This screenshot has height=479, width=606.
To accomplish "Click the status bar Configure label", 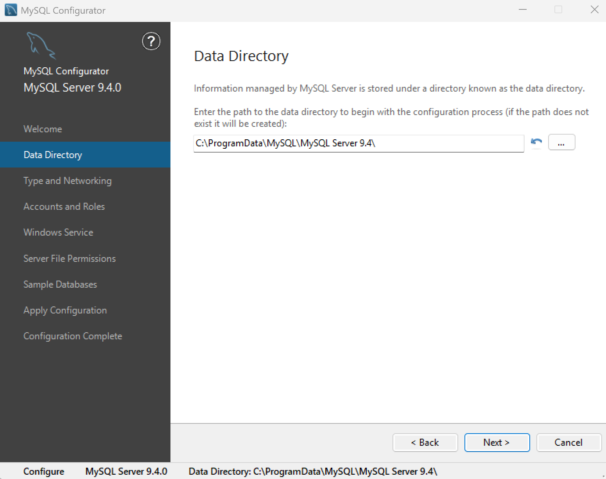I will [44, 472].
